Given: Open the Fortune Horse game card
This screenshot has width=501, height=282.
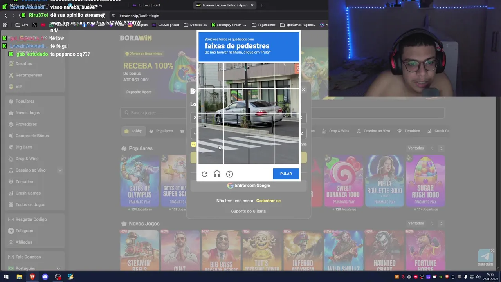Looking at the screenshot, I should tap(425, 251).
